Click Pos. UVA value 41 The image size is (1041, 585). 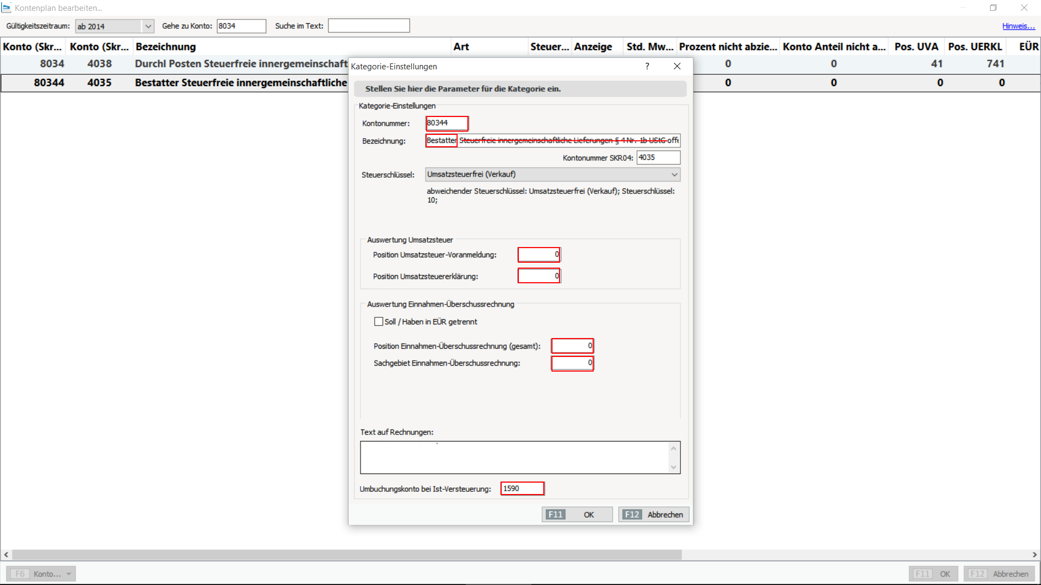click(937, 64)
